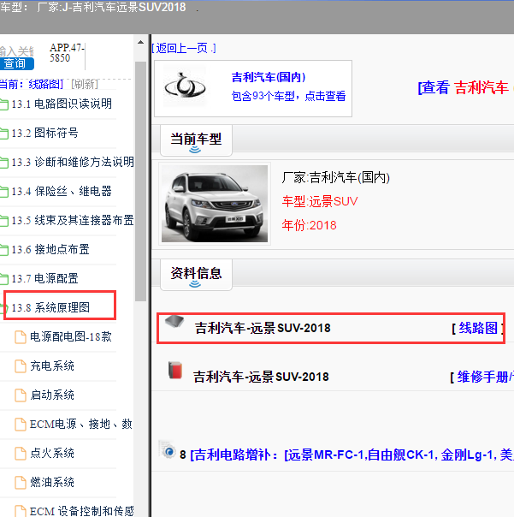Click document icon of ECM 设备控制和传感
The height and width of the screenshot is (517, 514).
click(x=21, y=511)
